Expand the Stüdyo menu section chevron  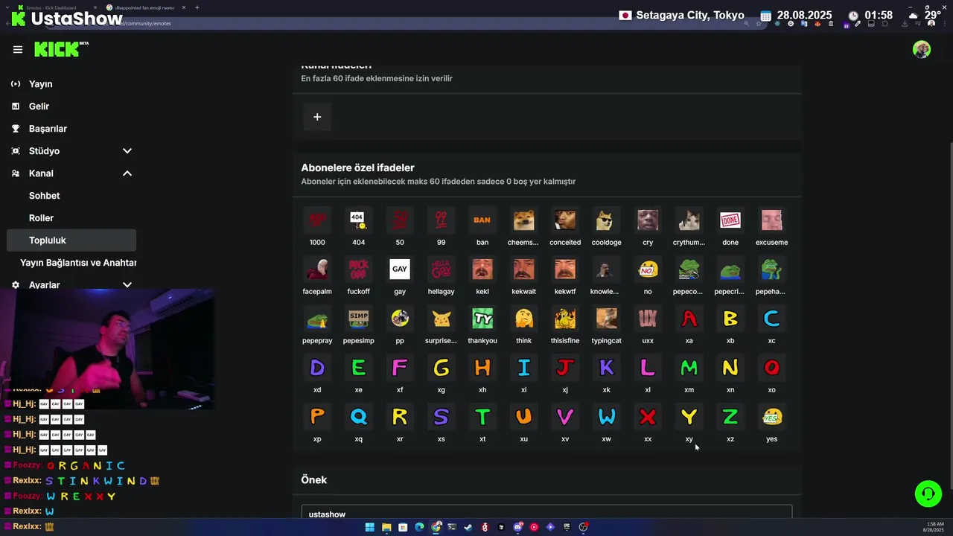tap(127, 151)
